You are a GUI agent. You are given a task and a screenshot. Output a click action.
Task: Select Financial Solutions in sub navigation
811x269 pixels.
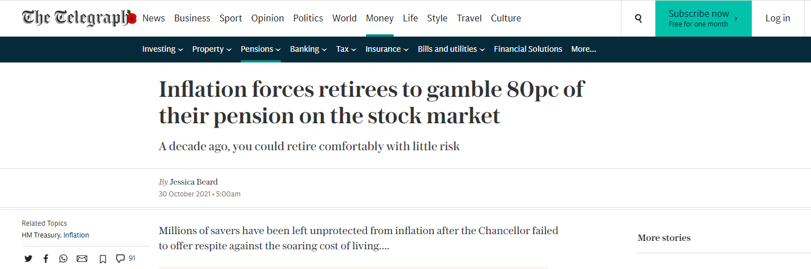coord(528,49)
